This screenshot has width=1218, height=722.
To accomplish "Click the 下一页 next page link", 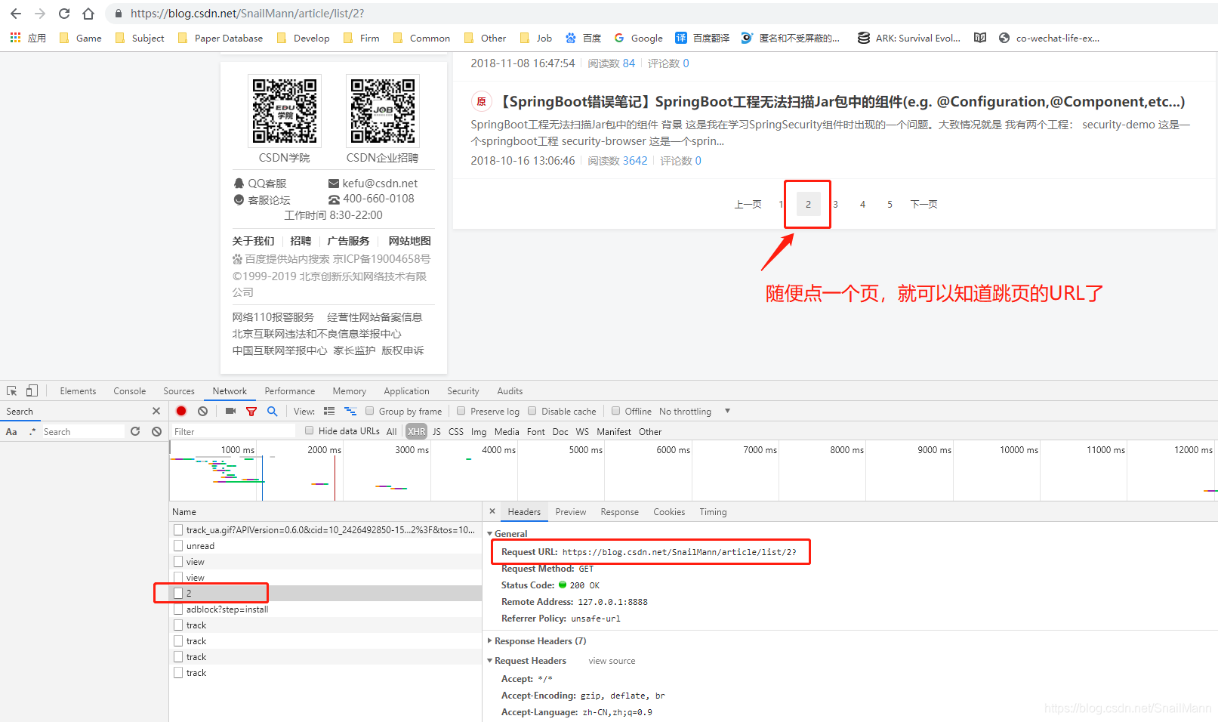I will click(x=924, y=204).
